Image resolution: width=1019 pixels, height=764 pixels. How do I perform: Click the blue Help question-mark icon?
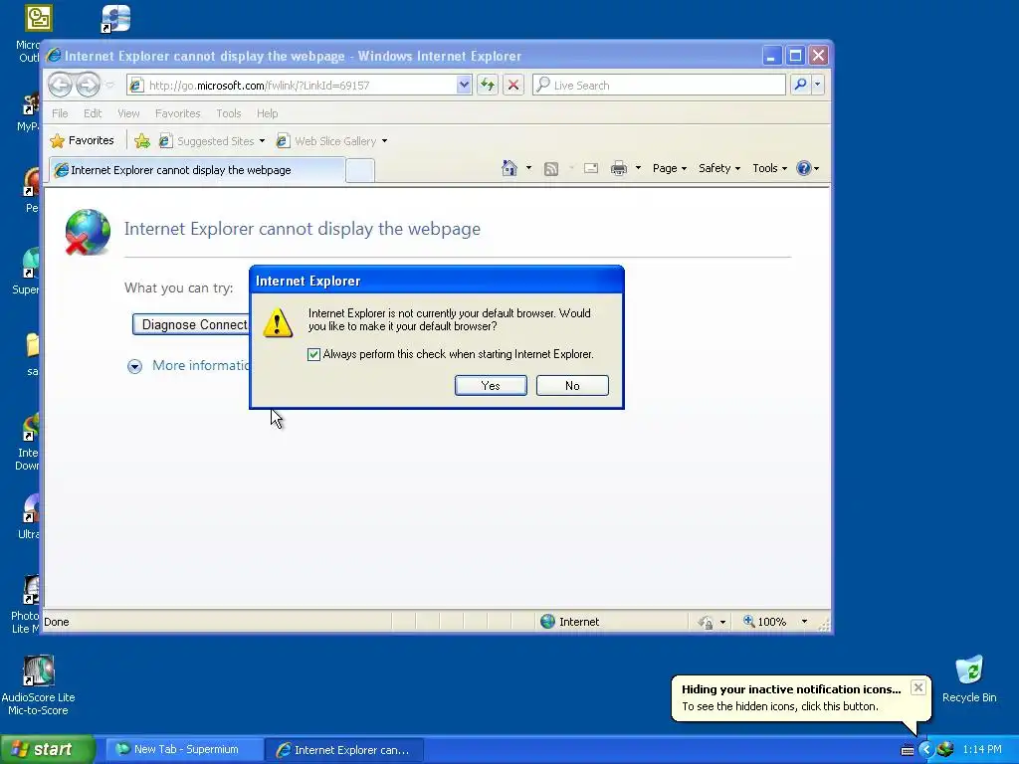click(804, 169)
